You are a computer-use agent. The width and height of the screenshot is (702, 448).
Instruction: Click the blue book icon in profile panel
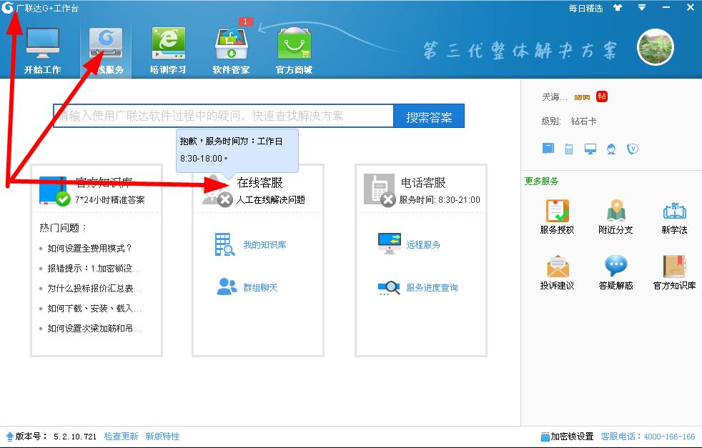(x=548, y=149)
